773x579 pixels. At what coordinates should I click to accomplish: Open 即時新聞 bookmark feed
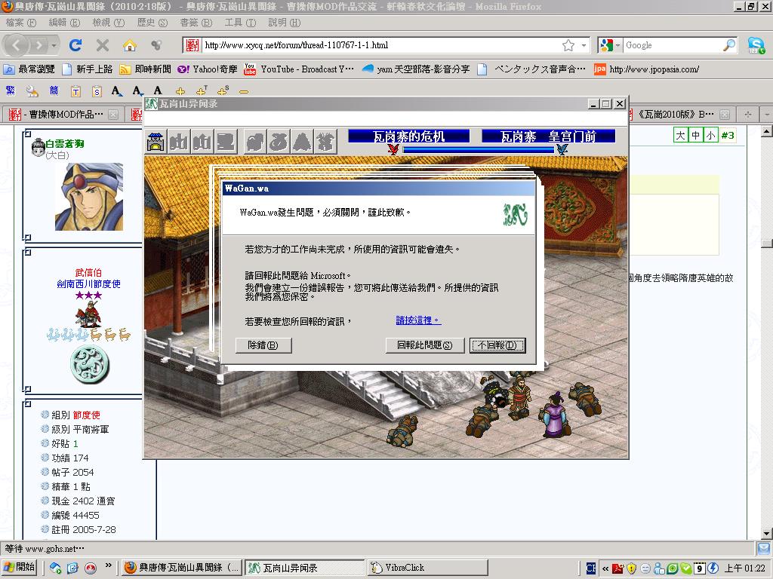[x=146, y=69]
